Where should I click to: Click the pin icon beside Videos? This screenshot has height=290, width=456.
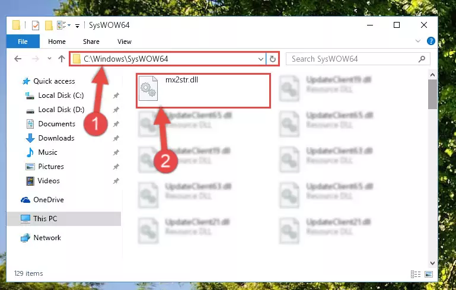(x=116, y=181)
